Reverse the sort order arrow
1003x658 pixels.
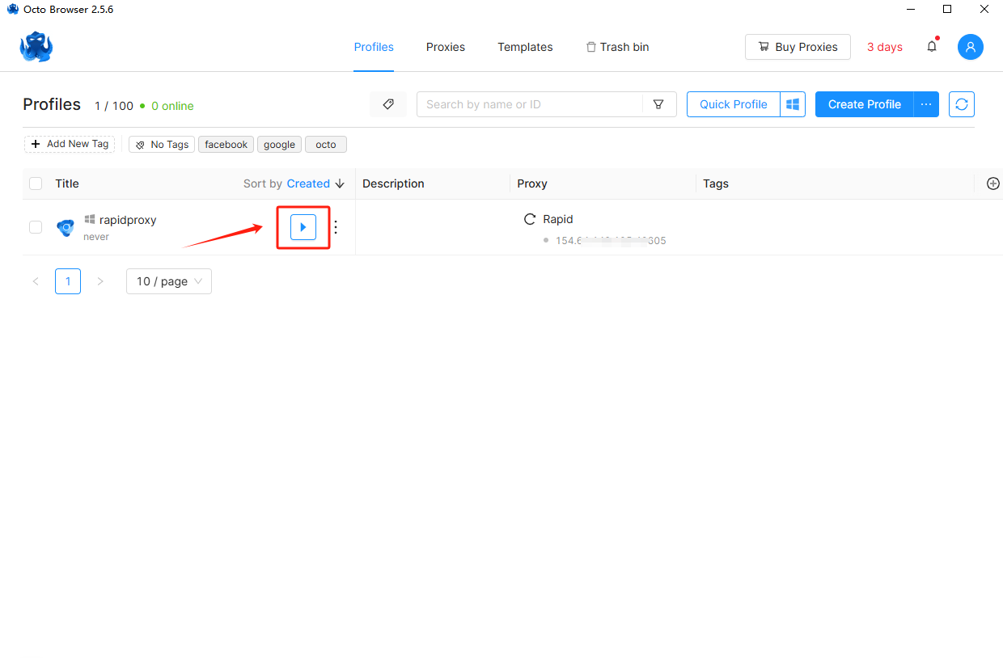click(x=340, y=183)
